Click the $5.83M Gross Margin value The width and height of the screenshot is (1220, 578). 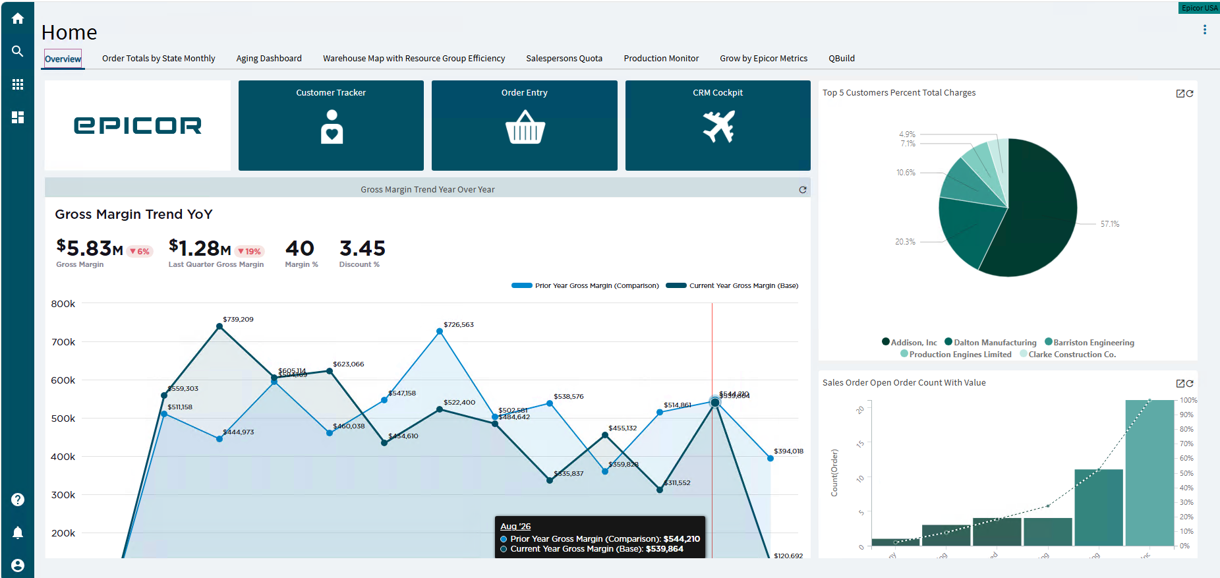[x=90, y=248]
